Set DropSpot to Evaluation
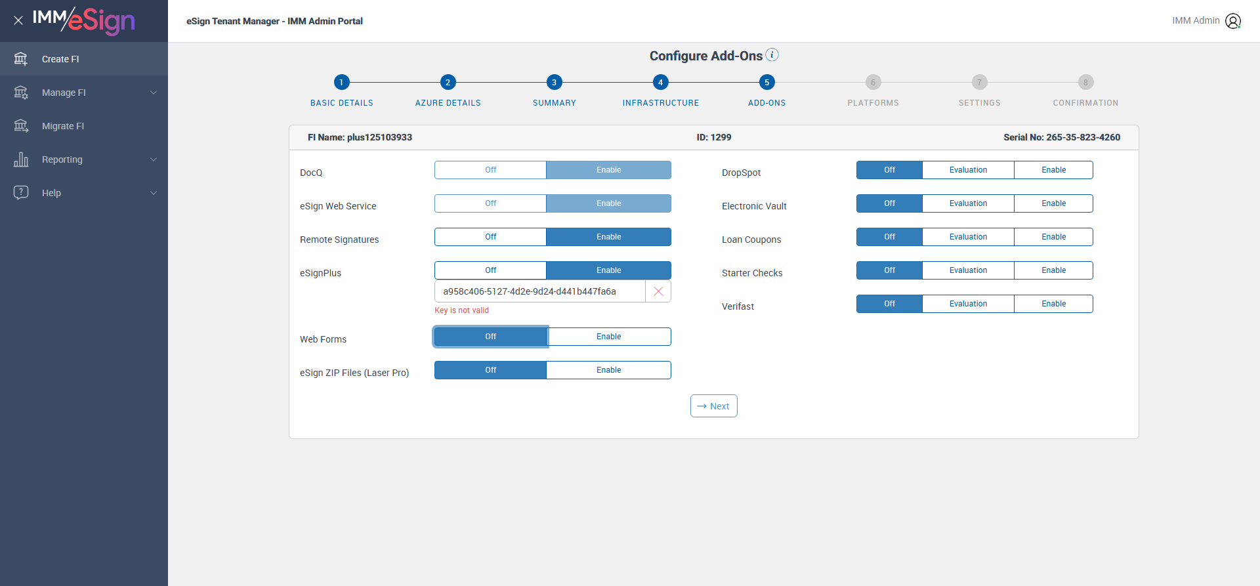Image resolution: width=1260 pixels, height=586 pixels. [x=968, y=170]
